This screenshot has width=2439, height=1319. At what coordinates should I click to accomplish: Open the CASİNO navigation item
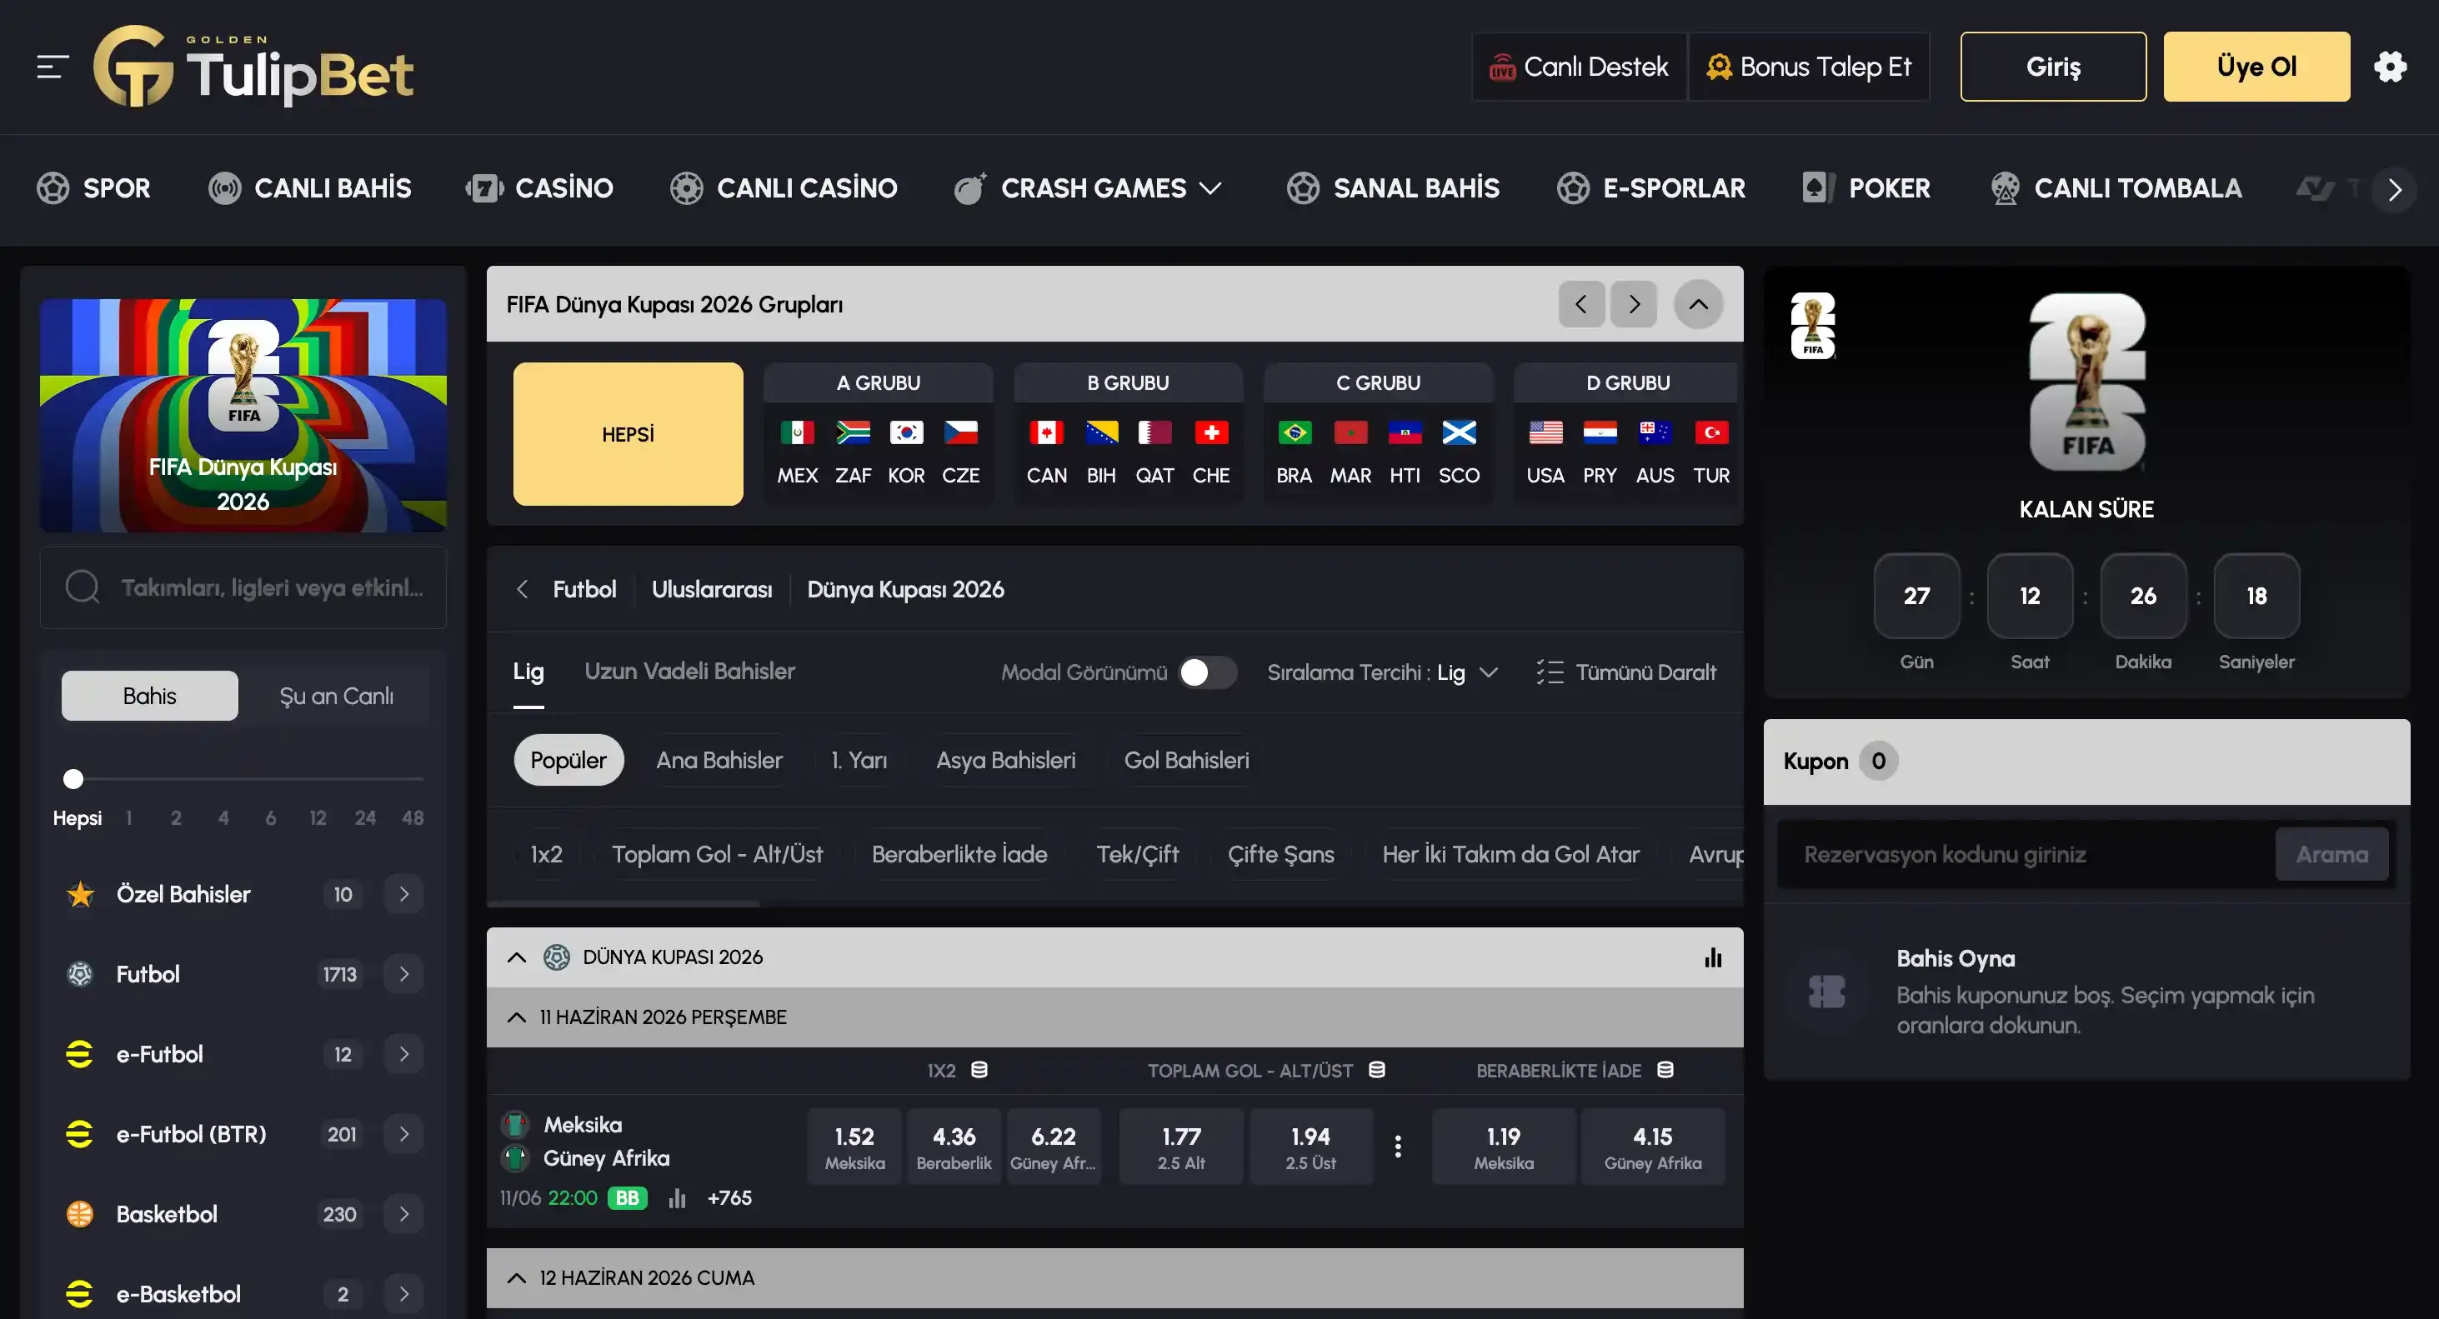pos(539,188)
